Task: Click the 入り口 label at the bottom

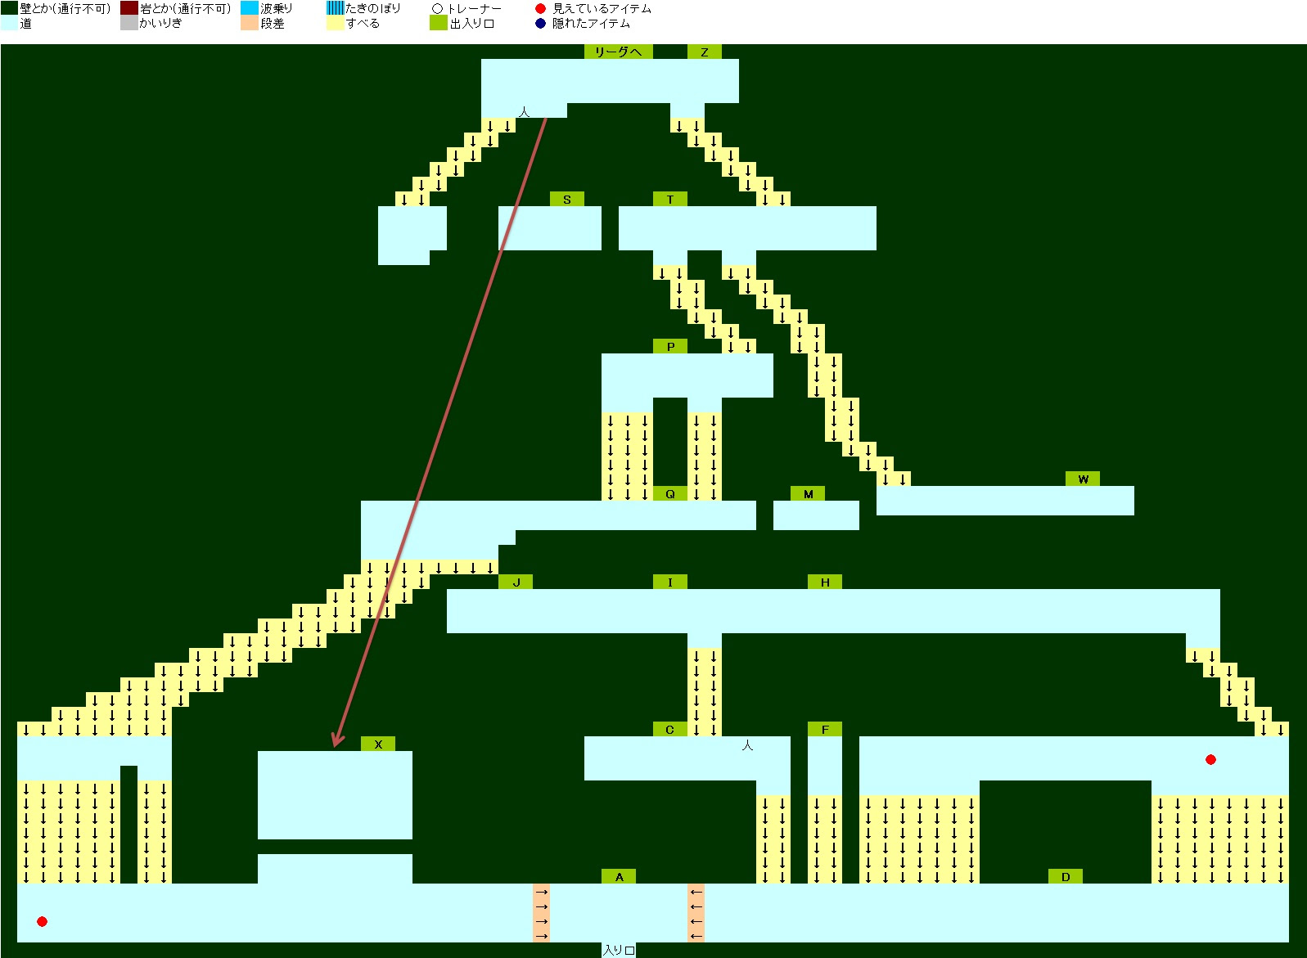Action: [x=619, y=950]
